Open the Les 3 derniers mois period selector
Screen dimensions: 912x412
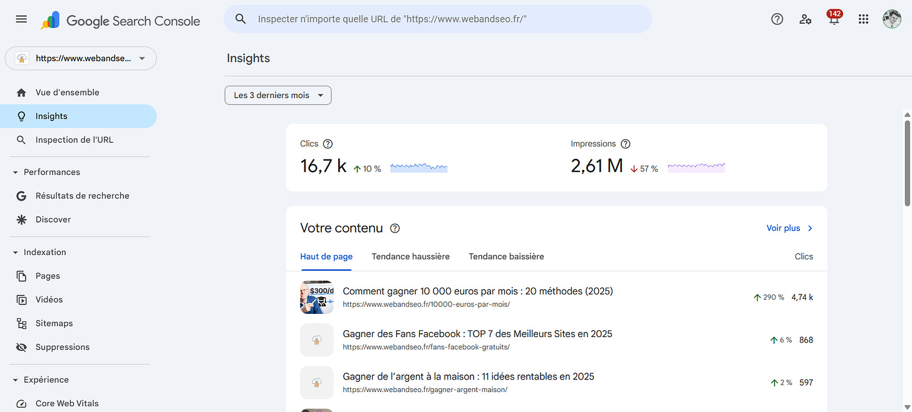[277, 95]
